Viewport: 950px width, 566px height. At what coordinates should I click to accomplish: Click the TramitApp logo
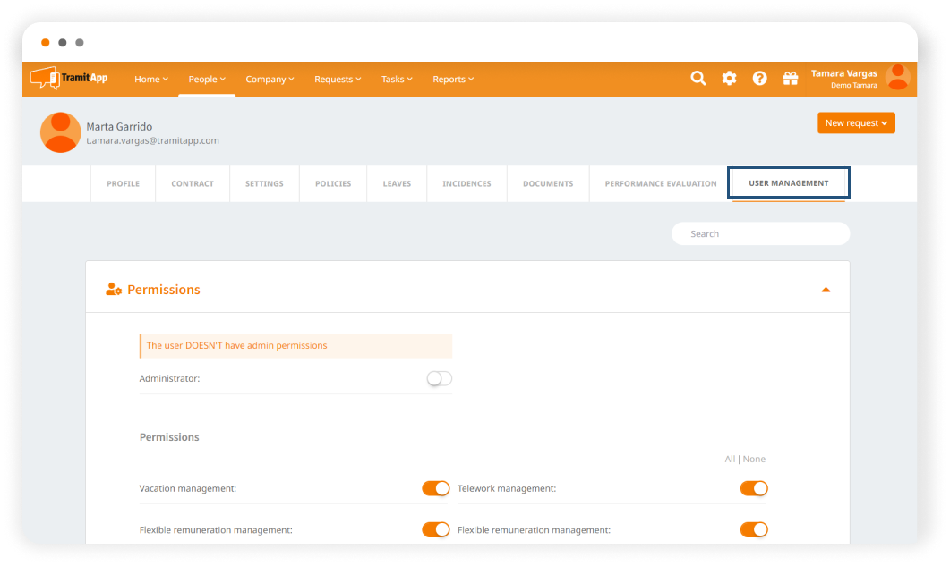tap(69, 79)
